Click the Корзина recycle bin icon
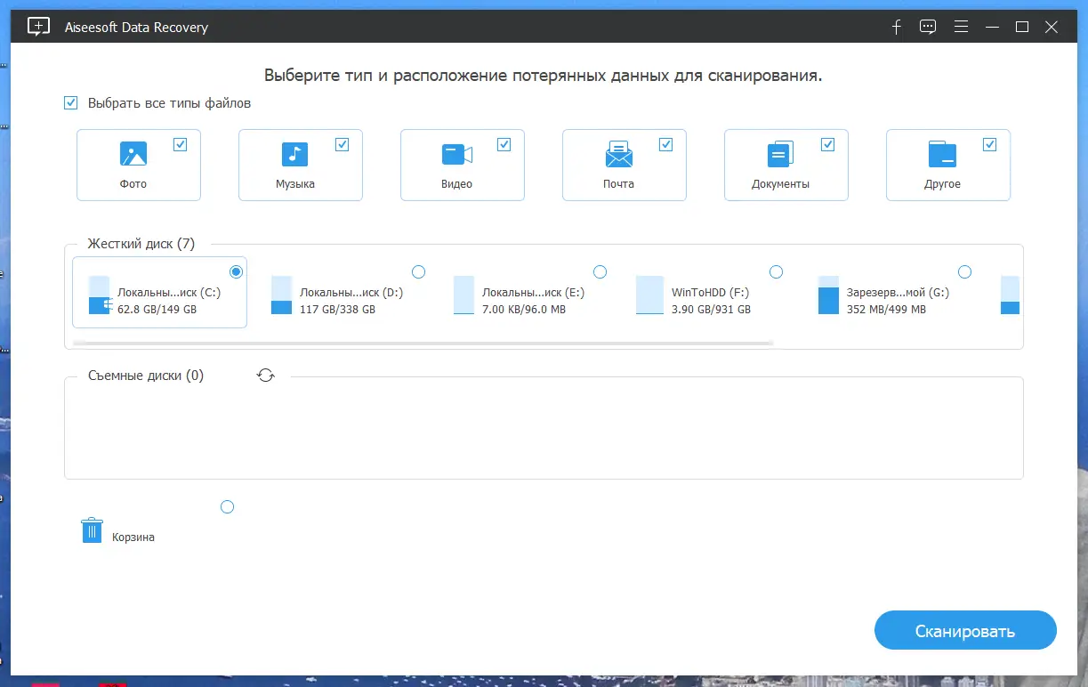This screenshot has height=687, width=1088. pyautogui.click(x=92, y=530)
